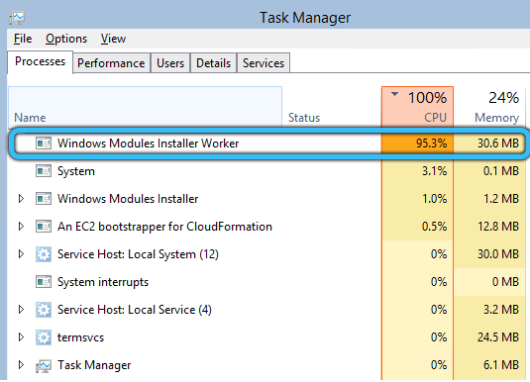530x382 pixels.
Task: Expand the Windows Modules Installer group
Action: [21, 199]
